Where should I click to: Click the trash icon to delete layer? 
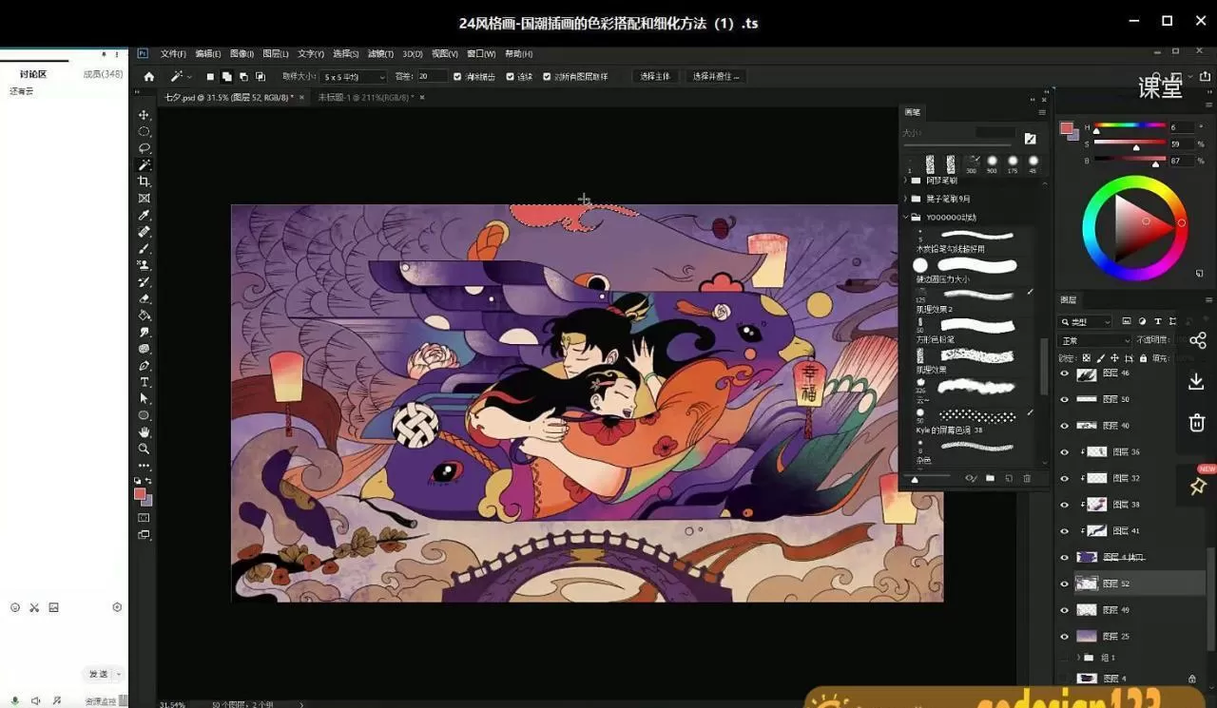[1197, 423]
